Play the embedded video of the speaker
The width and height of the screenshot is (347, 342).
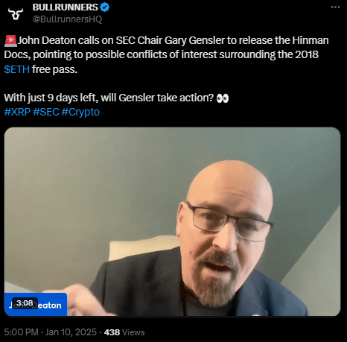coord(172,221)
